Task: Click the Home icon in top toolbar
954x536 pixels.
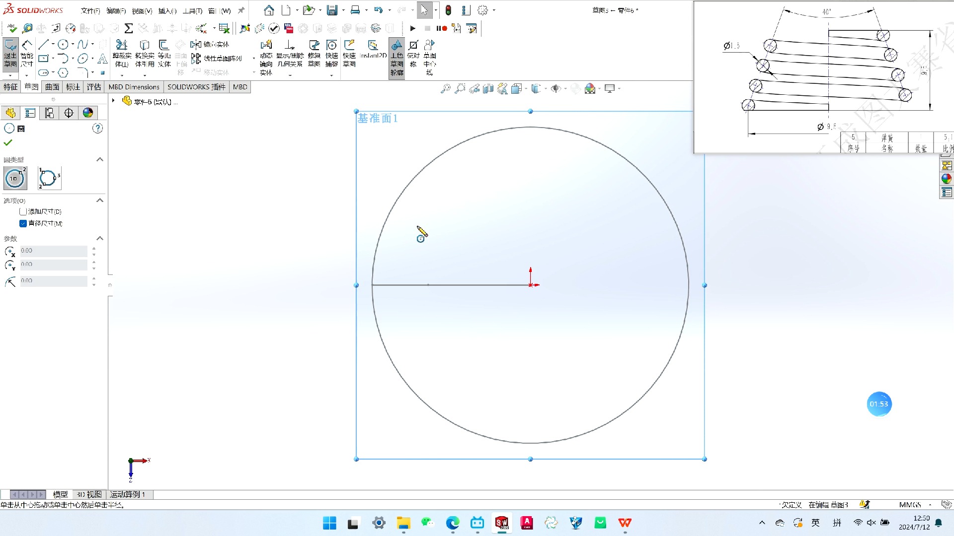Action: click(269, 10)
